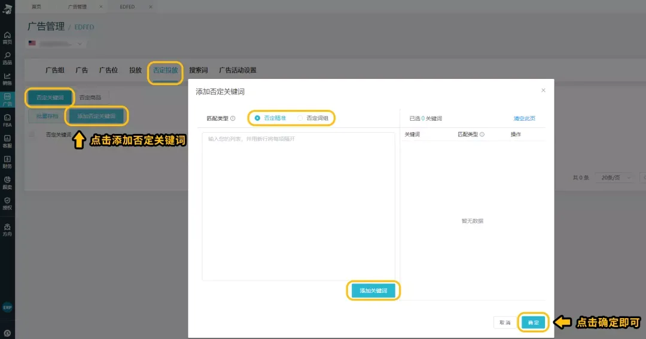Screen dimensions: 646x339
Task: Open 客服 customer service sidebar icon
Action: [7, 141]
